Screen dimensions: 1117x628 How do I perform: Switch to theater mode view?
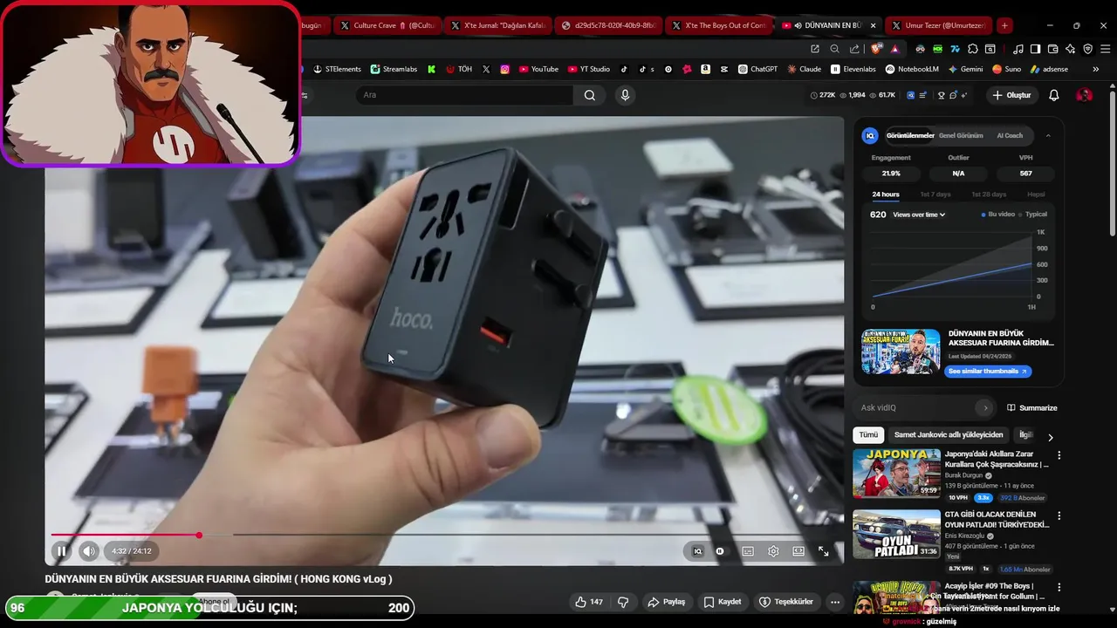point(798,551)
